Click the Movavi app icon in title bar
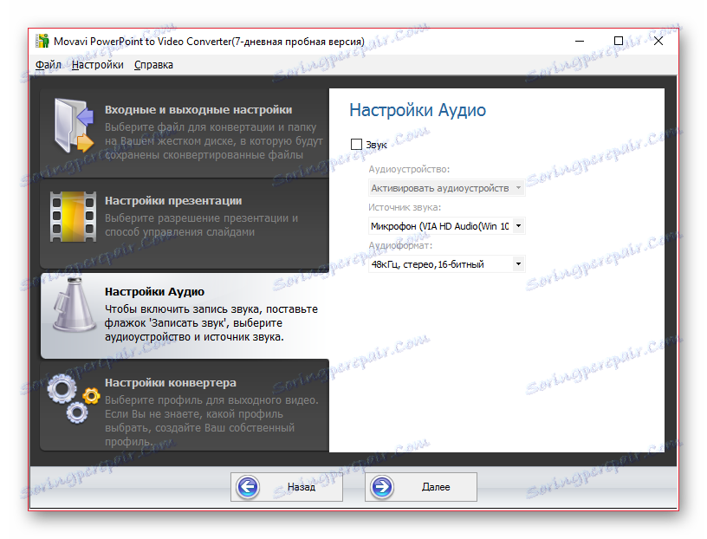This screenshot has height=539, width=707. (42, 41)
